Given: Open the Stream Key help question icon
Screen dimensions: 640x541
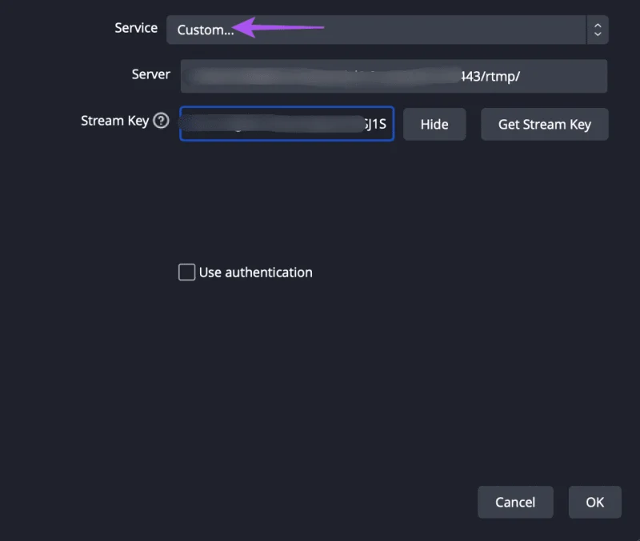Looking at the screenshot, I should pyautogui.click(x=161, y=121).
